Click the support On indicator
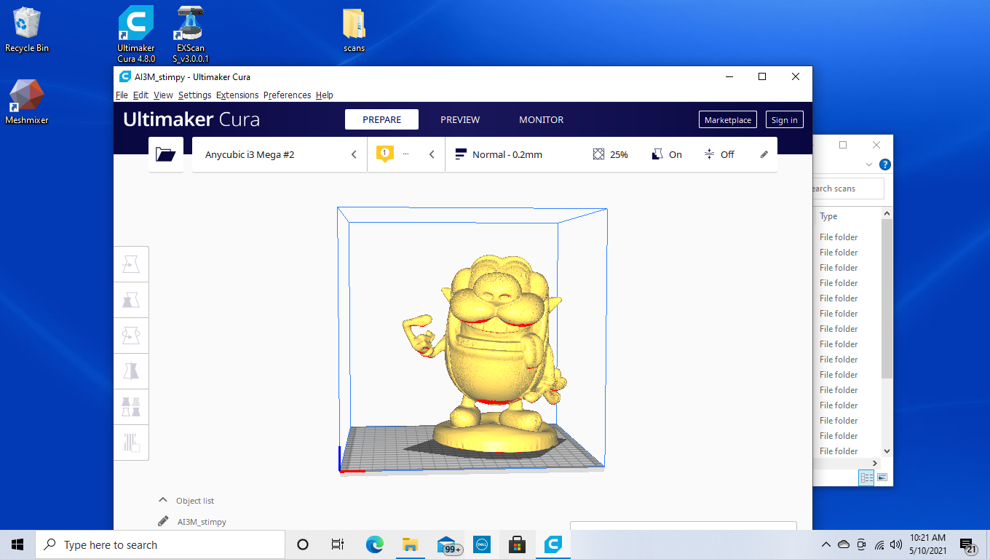The height and width of the screenshot is (559, 990). (x=667, y=154)
